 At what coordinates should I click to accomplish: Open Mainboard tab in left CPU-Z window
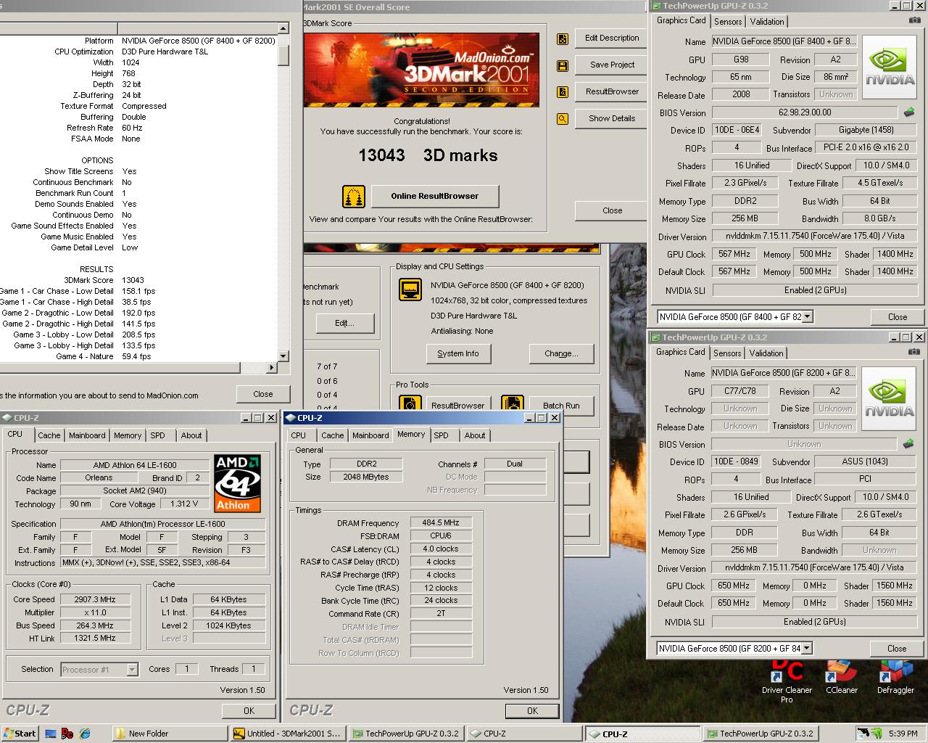pyautogui.click(x=87, y=435)
